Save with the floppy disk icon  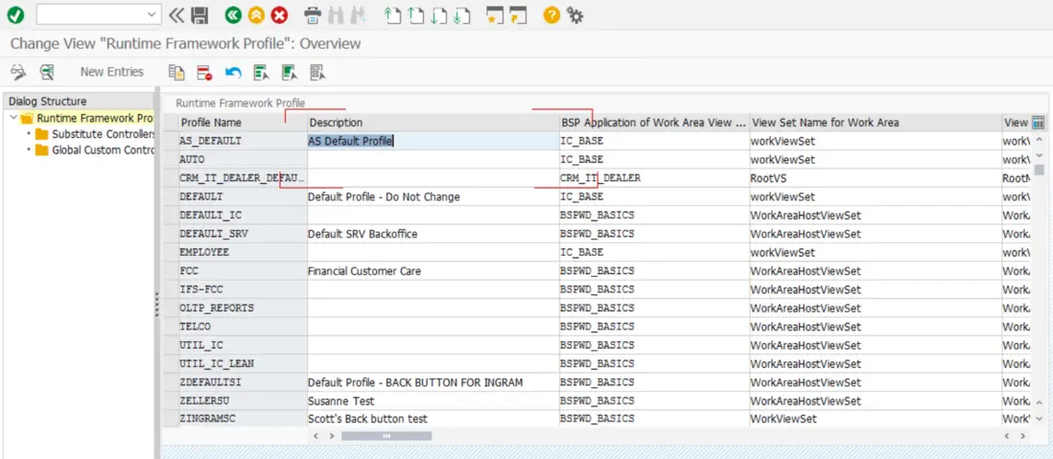[x=199, y=14]
